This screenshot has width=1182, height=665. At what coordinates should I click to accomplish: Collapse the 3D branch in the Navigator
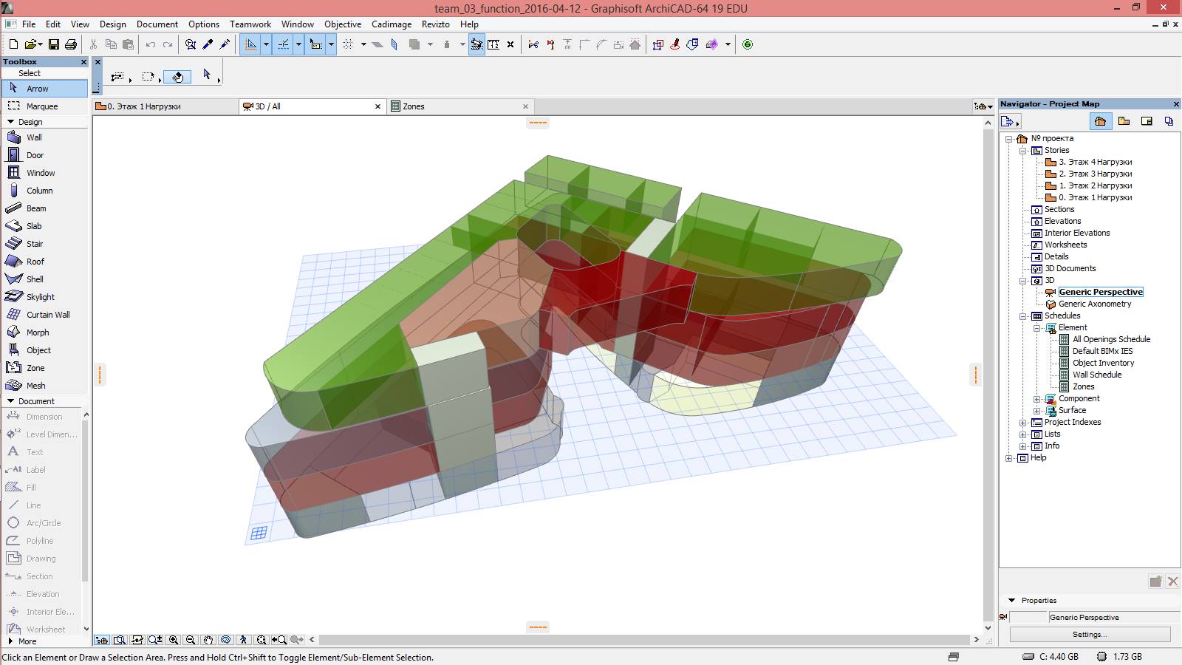tap(1023, 281)
